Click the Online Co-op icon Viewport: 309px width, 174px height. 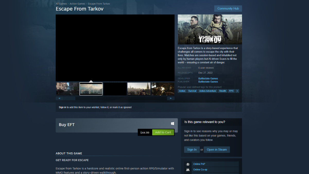[188, 170]
